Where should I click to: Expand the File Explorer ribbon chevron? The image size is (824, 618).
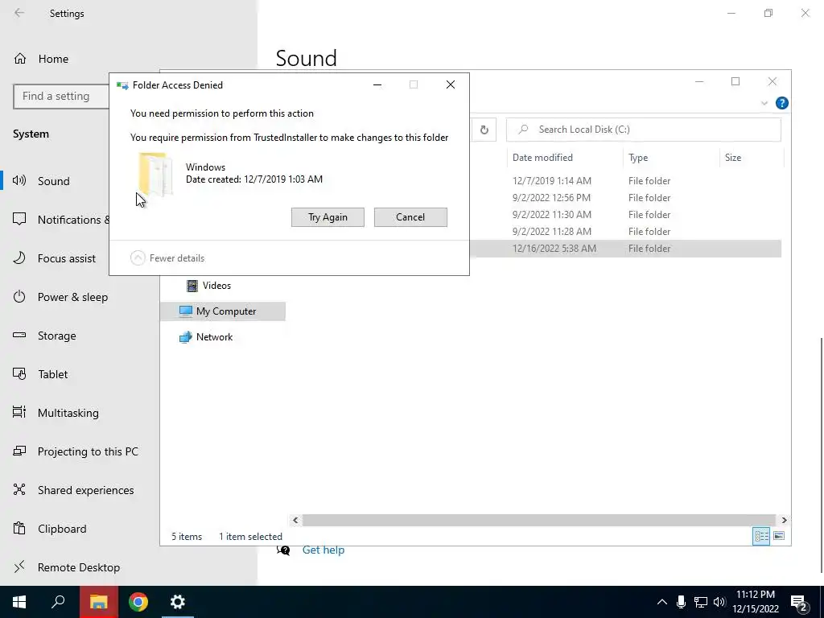coord(764,103)
